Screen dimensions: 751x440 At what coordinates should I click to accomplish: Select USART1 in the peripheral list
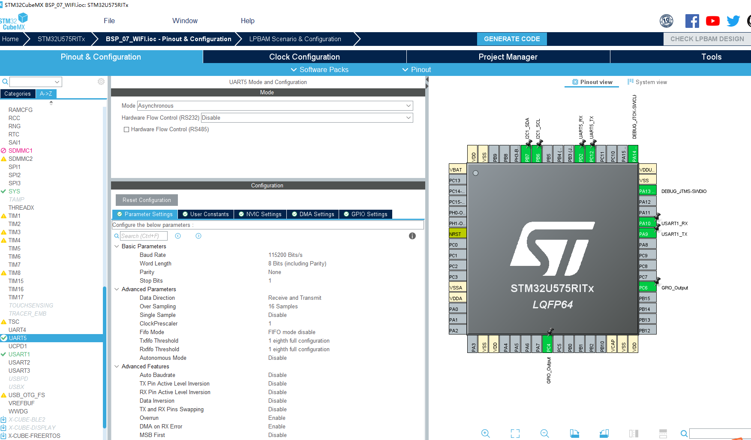click(x=19, y=354)
